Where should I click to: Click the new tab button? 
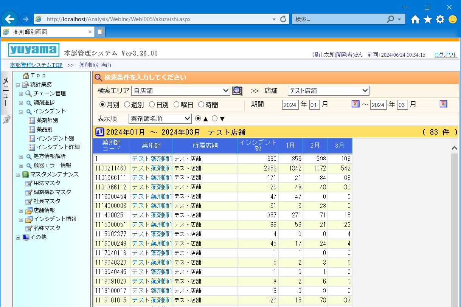pyautogui.click(x=100, y=32)
